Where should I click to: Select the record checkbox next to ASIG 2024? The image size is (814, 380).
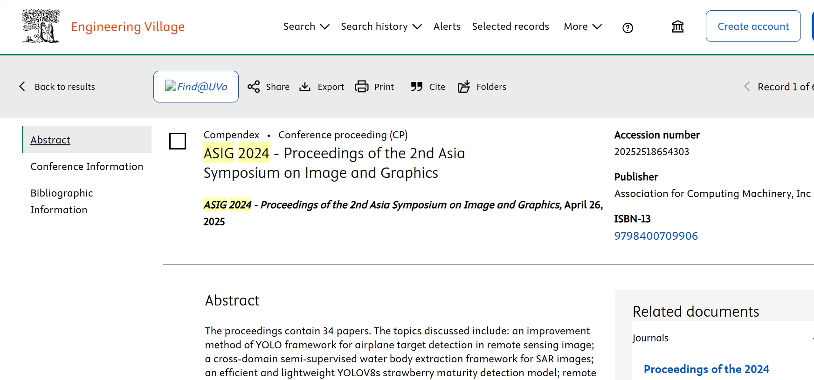click(x=178, y=141)
